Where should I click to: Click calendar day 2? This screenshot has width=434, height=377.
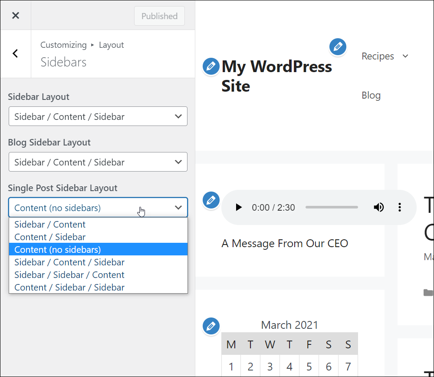(250, 367)
